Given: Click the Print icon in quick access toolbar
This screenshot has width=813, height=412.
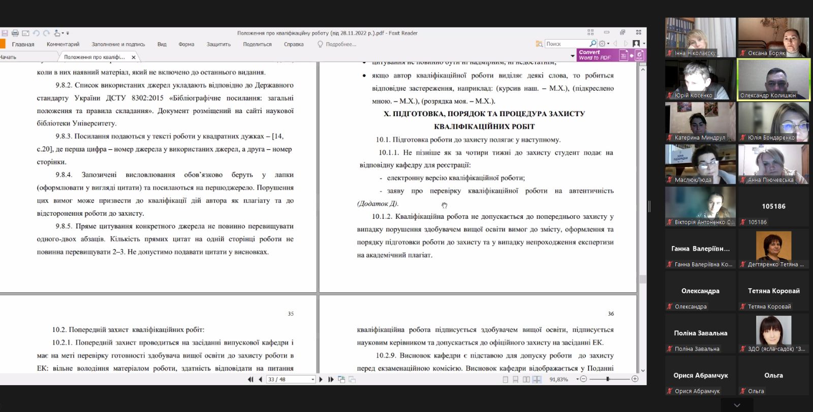Looking at the screenshot, I should coord(15,33).
